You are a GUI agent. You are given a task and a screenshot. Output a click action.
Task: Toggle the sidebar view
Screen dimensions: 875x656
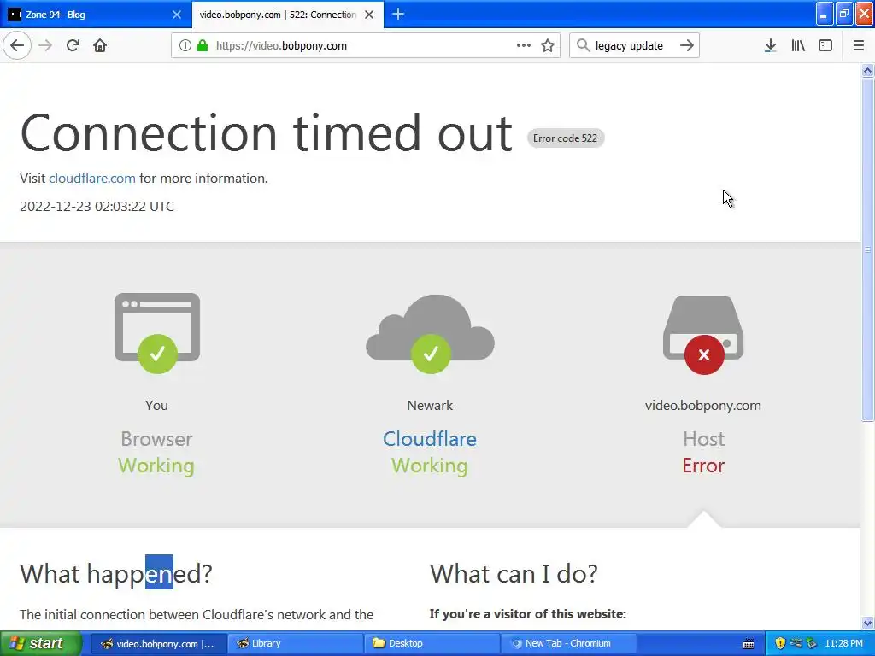[x=825, y=46]
